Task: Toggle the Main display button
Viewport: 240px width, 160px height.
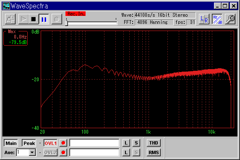Action: tap(11, 143)
